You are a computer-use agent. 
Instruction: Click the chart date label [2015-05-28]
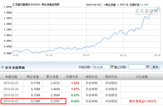pyautogui.click(x=94, y=5)
